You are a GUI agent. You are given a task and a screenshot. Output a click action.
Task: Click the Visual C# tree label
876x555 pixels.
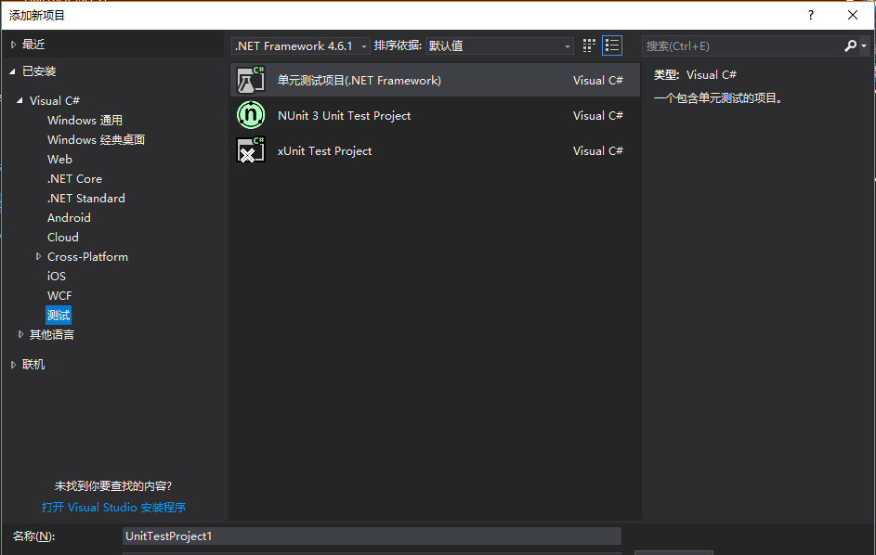(55, 100)
